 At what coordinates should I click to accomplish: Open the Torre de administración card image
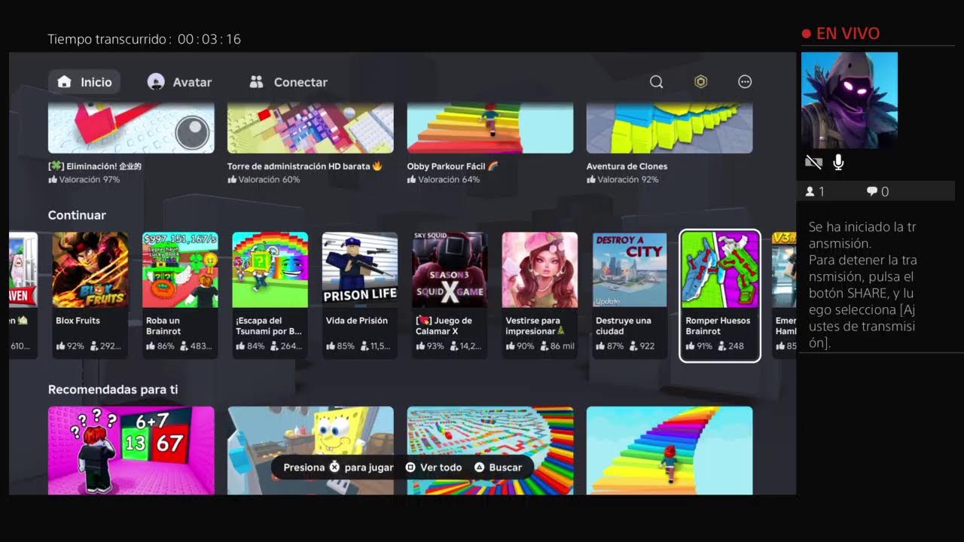[x=310, y=129]
